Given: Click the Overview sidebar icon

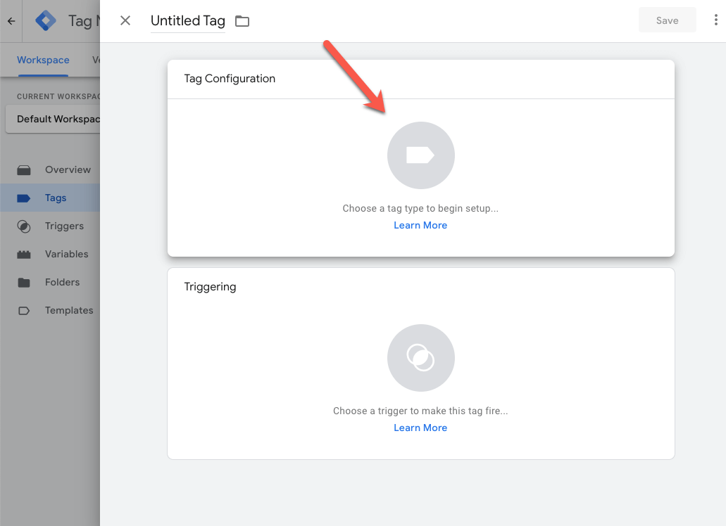Looking at the screenshot, I should click(22, 169).
